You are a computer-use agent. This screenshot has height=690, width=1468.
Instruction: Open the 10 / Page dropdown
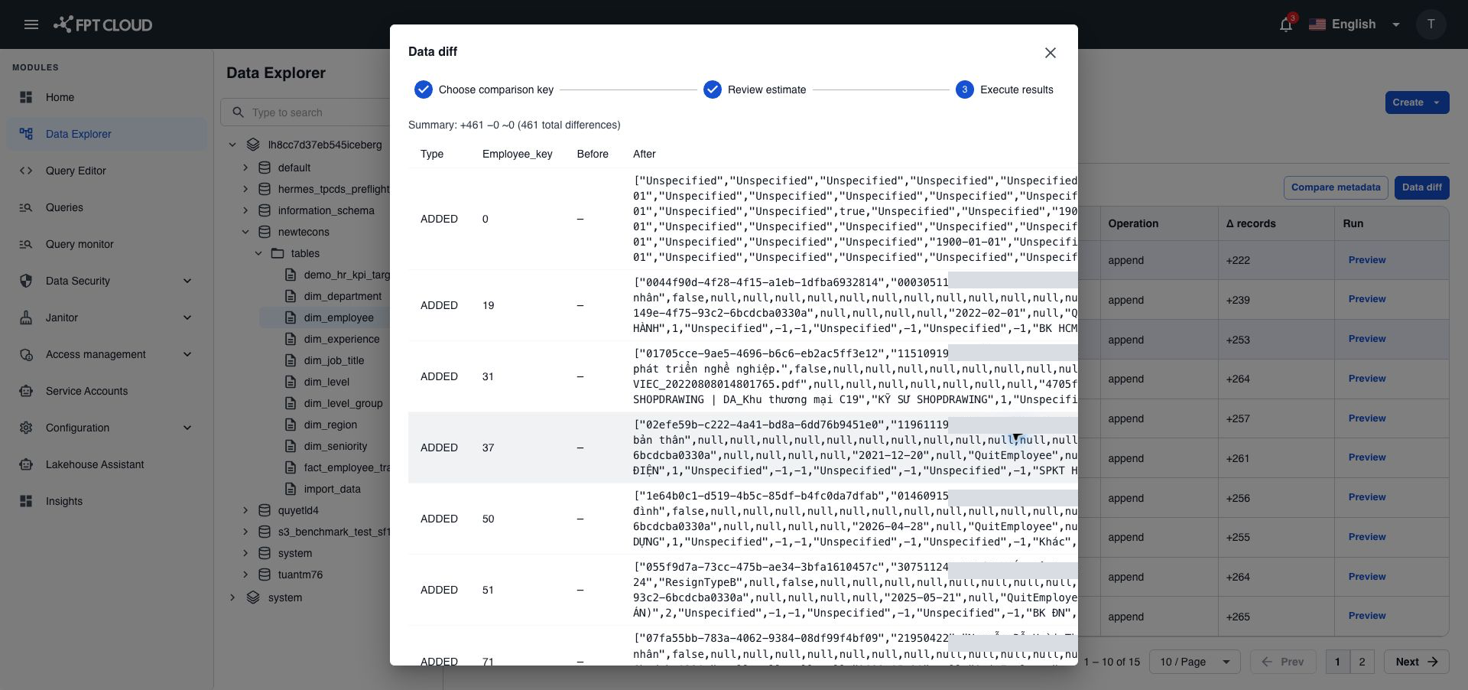1194,662
